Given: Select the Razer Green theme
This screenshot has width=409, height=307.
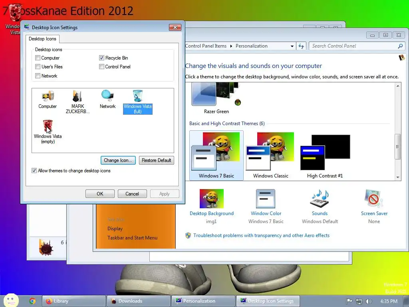Looking at the screenshot, I should coord(216,98).
